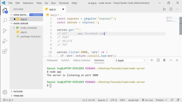
Task: Open editor More Actions ellipsis
Action: click(x=177, y=9)
